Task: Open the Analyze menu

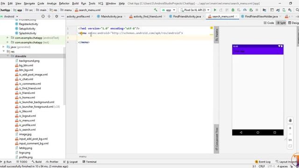Action: tap(51, 3)
